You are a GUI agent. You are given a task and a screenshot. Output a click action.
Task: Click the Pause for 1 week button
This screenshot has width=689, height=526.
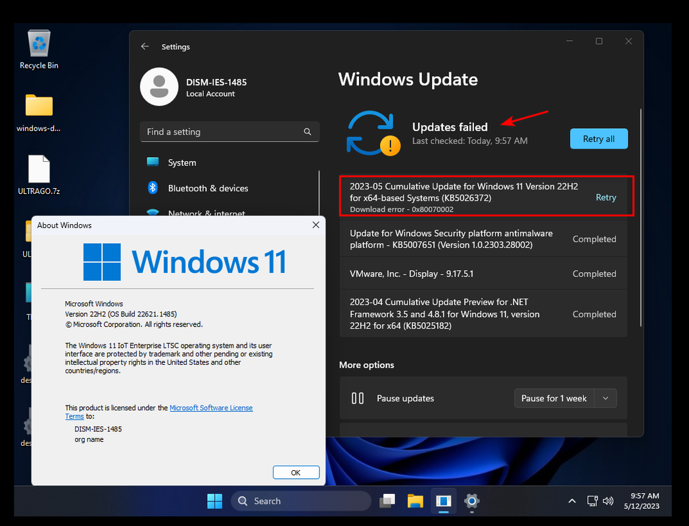(554, 398)
